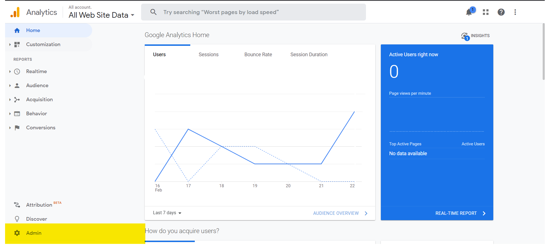Screen dimensions: 545x246
Task: Switch to the Bounce Rate tab
Action: pyautogui.click(x=258, y=55)
